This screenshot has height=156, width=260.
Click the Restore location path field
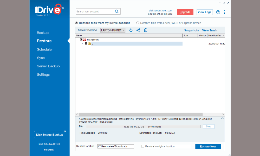coord(116,146)
